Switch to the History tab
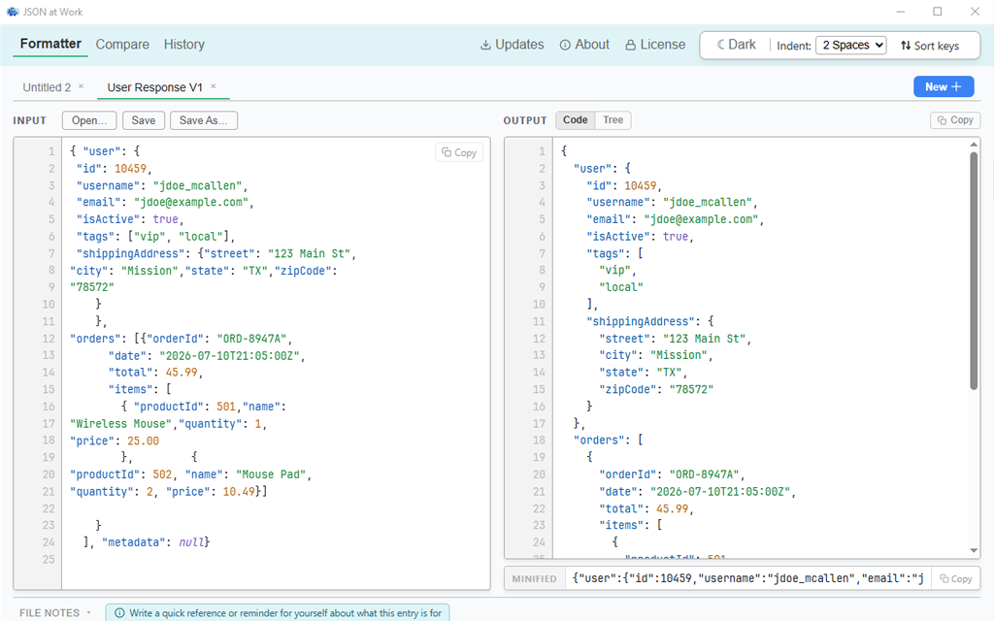Viewport: 994px width, 621px height. (183, 45)
